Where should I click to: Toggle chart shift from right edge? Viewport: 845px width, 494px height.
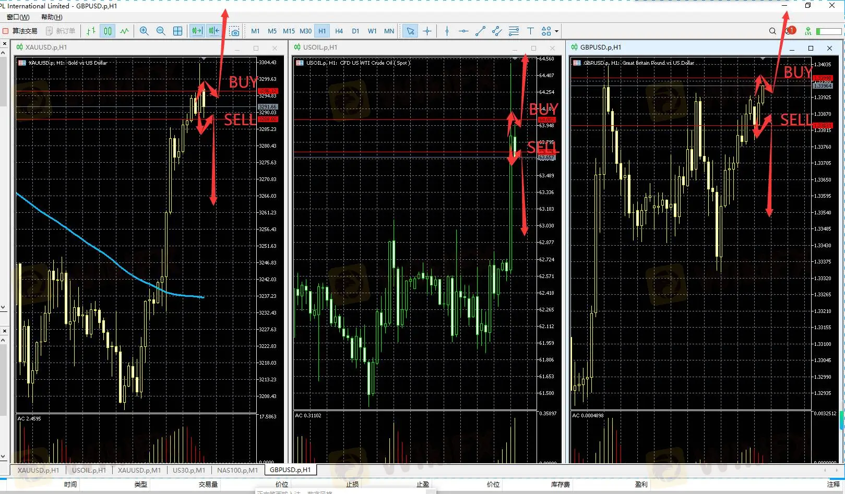point(213,31)
